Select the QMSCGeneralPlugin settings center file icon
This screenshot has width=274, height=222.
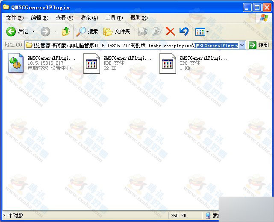16,63
